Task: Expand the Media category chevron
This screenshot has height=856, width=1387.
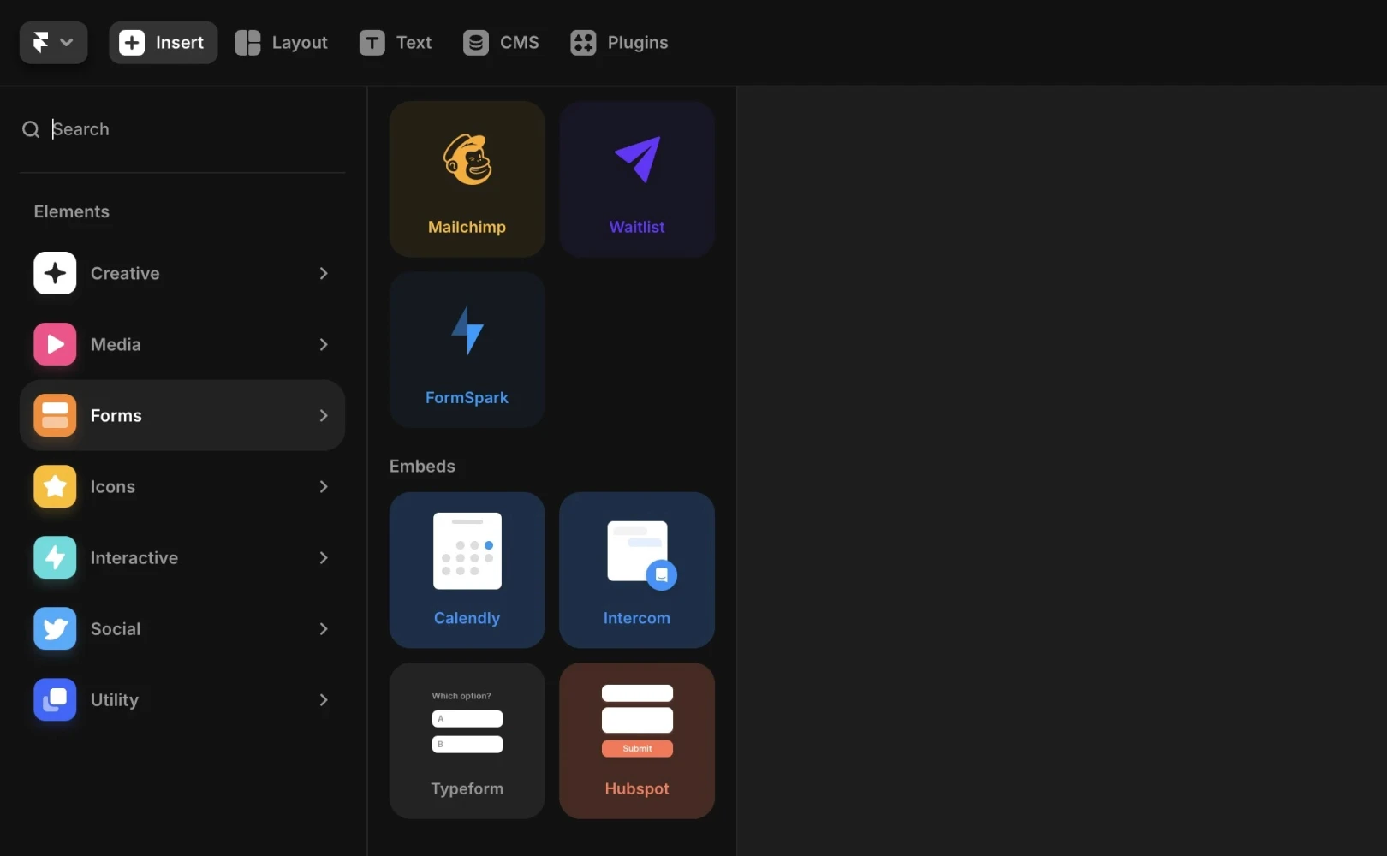Action: pos(324,344)
